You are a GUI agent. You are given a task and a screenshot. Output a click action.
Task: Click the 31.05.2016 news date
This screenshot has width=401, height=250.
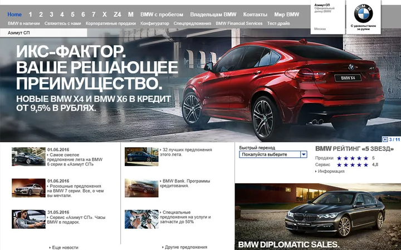58,212
